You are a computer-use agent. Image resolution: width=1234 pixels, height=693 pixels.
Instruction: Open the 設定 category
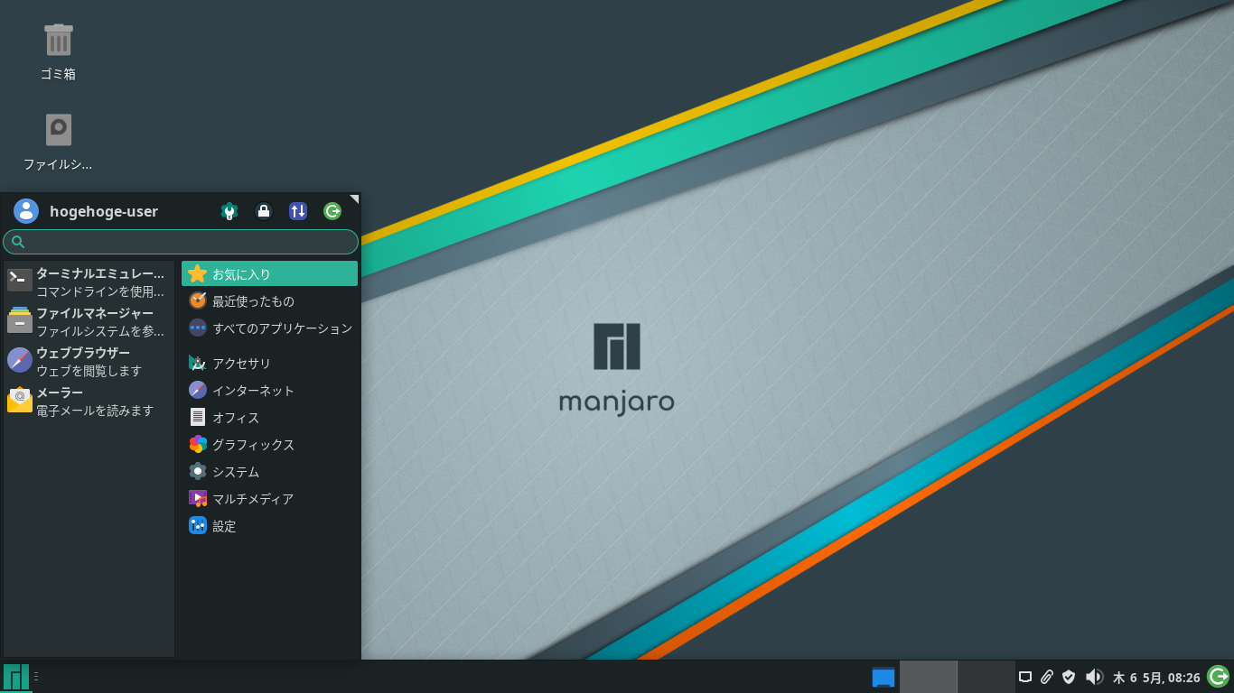pos(269,526)
